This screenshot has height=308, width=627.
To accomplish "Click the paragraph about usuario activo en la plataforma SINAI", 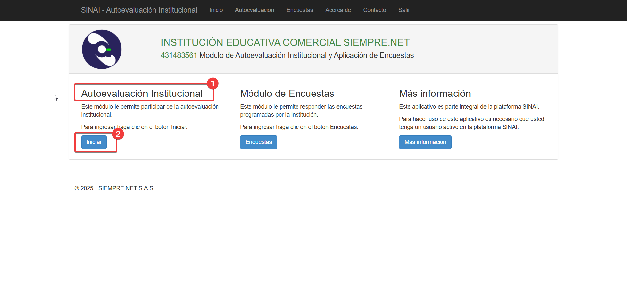I will (x=472, y=123).
